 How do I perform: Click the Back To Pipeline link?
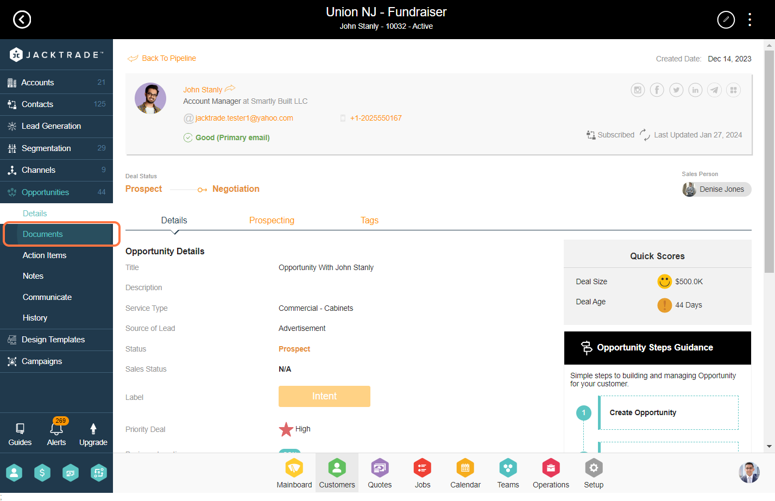tap(162, 58)
